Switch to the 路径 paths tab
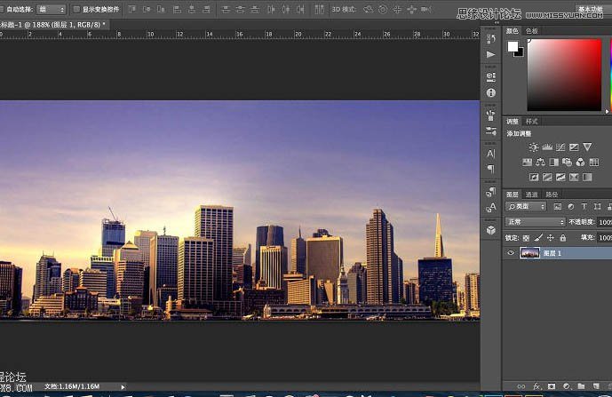Screen dimensions: 612x397 pyautogui.click(x=552, y=195)
